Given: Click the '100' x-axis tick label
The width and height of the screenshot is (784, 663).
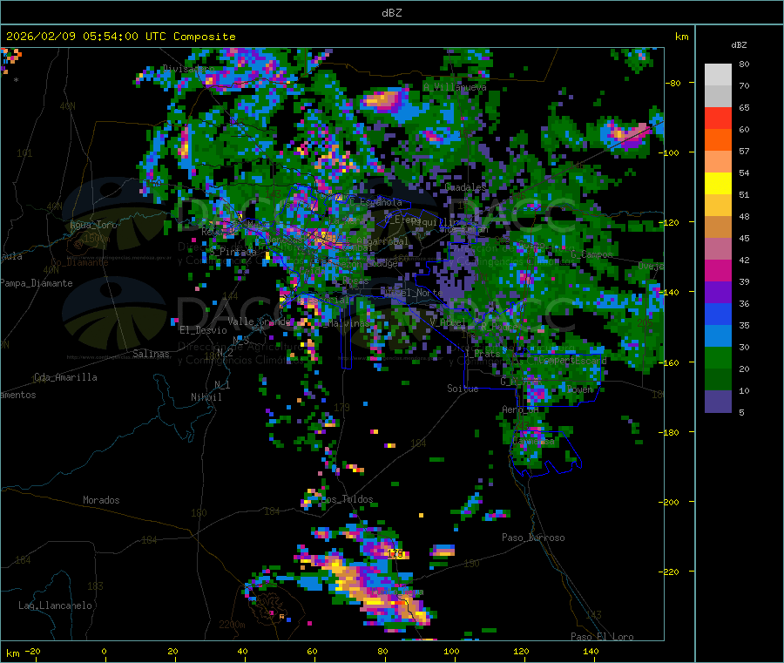Looking at the screenshot, I should [x=451, y=651].
